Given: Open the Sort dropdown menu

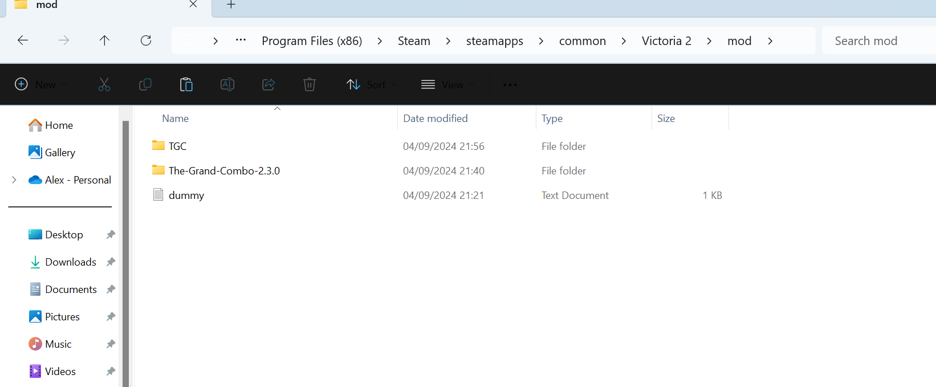Looking at the screenshot, I should click(x=372, y=85).
